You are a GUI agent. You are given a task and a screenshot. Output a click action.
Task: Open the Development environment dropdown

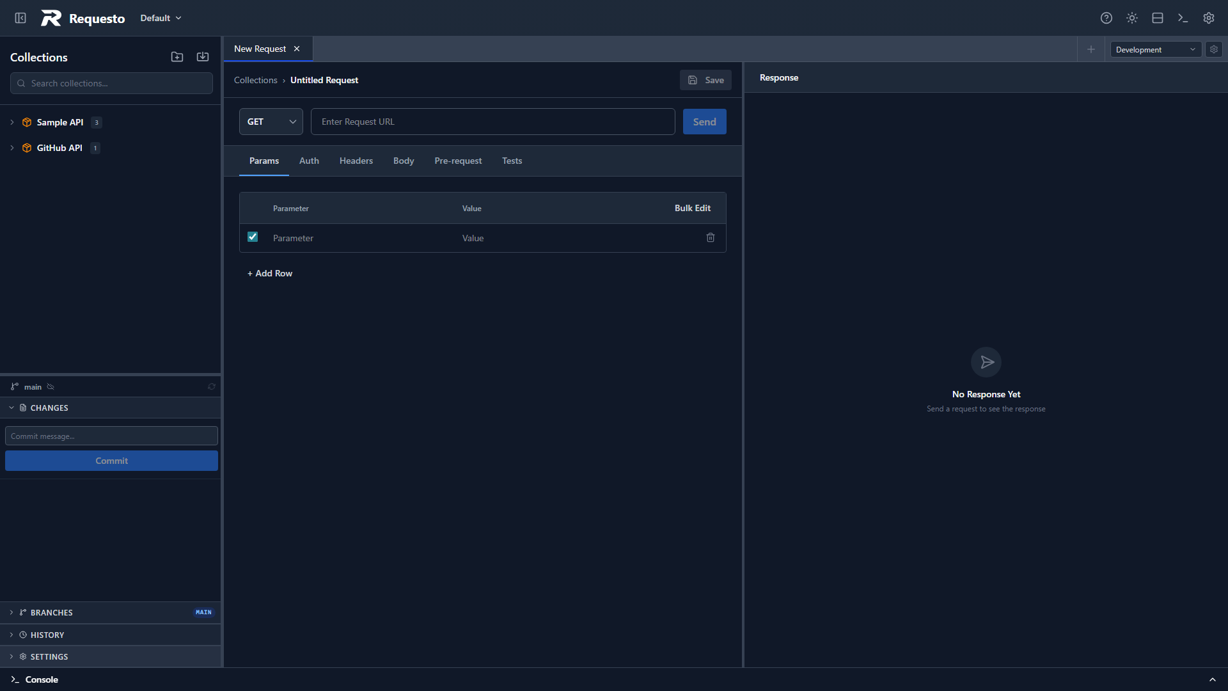[x=1156, y=49]
